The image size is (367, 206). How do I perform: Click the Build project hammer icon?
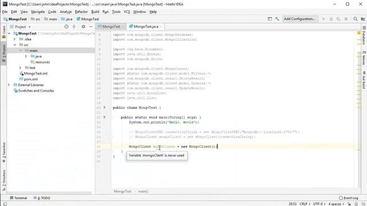click(x=277, y=19)
